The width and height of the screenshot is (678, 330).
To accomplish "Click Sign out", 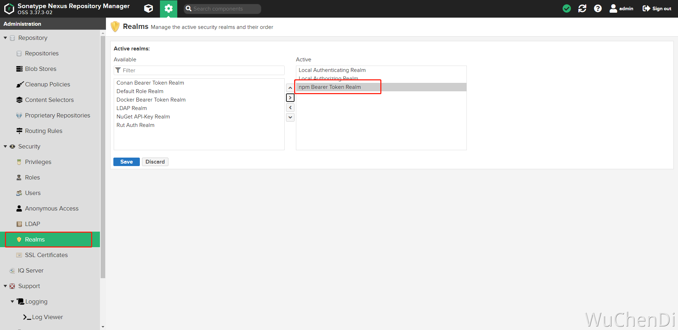I will pos(657,8).
